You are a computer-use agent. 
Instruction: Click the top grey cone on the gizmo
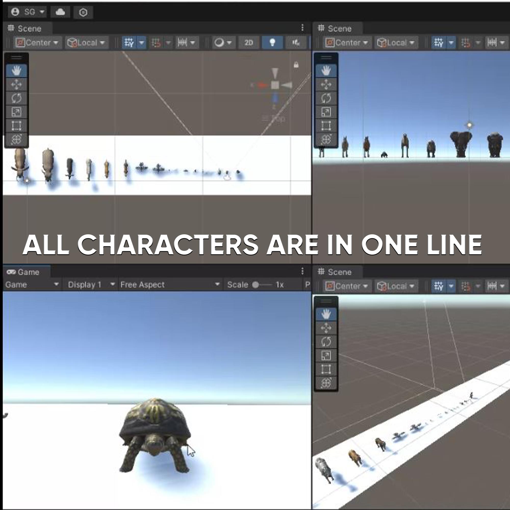[x=275, y=73]
